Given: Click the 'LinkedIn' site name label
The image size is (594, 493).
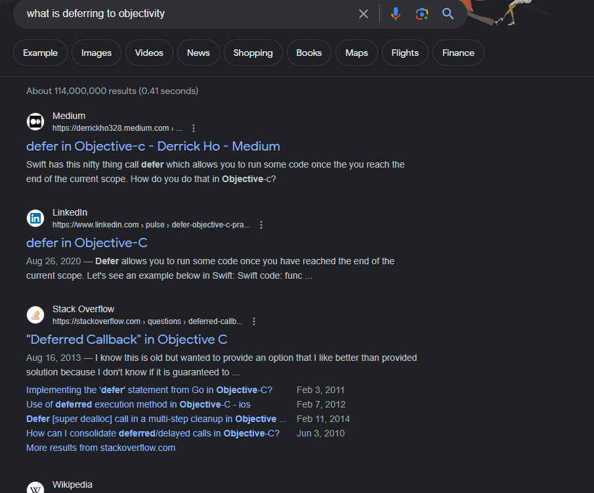Looking at the screenshot, I should (70, 212).
